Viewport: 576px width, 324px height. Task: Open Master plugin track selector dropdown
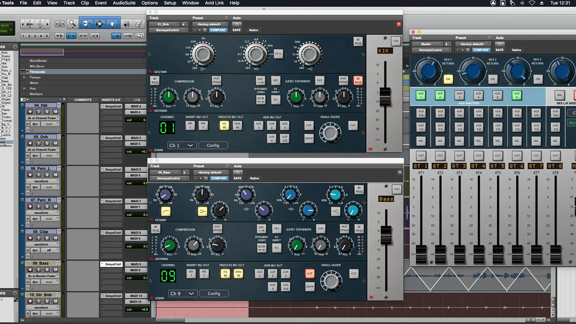(x=428, y=44)
